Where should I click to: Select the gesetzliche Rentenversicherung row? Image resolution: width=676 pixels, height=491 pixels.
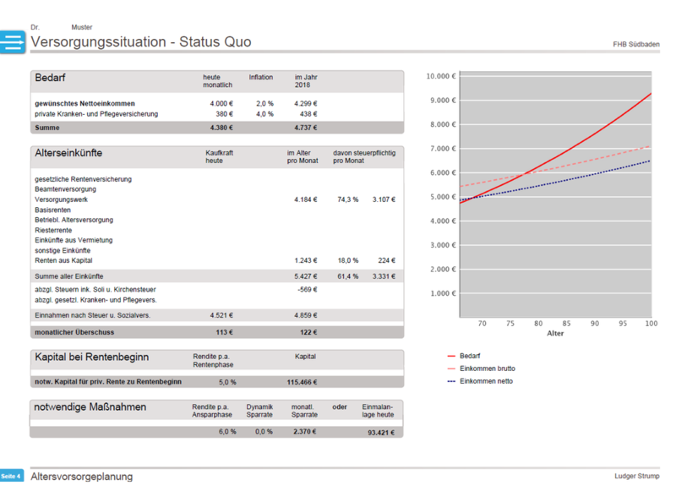[x=83, y=179]
